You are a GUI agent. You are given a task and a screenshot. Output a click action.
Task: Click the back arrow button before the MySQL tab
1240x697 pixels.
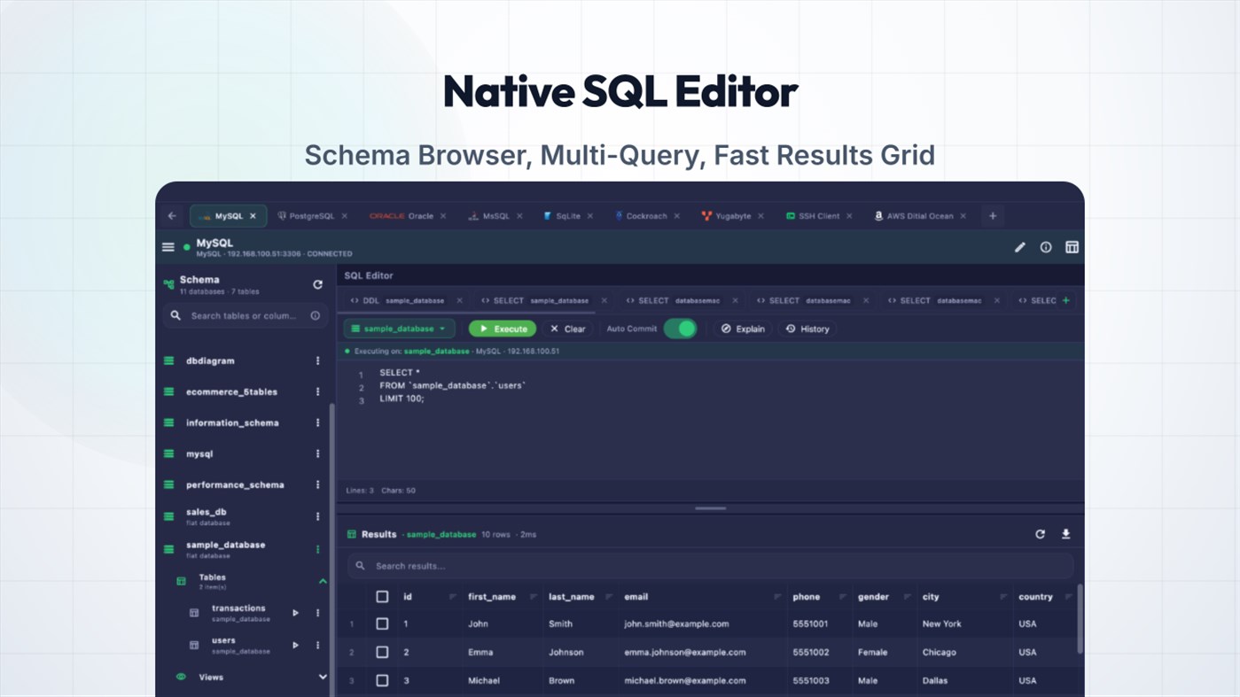(172, 216)
